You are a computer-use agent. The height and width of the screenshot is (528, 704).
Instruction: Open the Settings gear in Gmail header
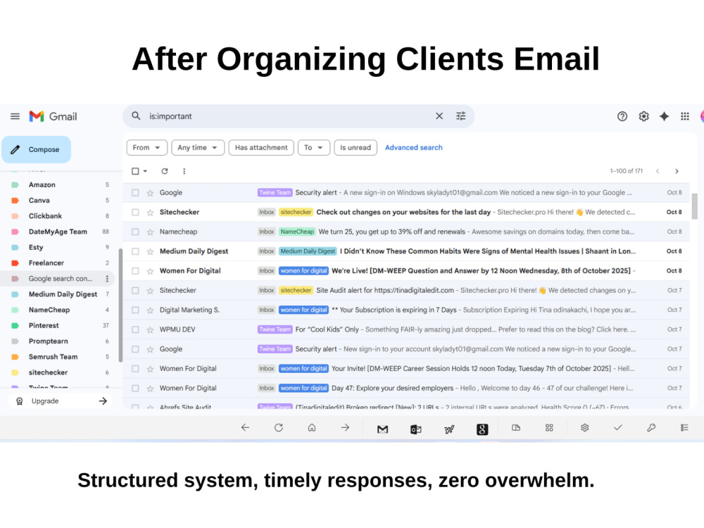[643, 116]
